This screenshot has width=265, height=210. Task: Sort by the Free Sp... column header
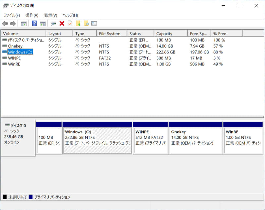[199, 34]
